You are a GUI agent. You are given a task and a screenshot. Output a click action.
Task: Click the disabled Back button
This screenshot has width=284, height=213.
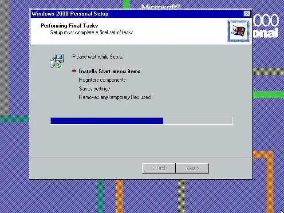(159, 168)
